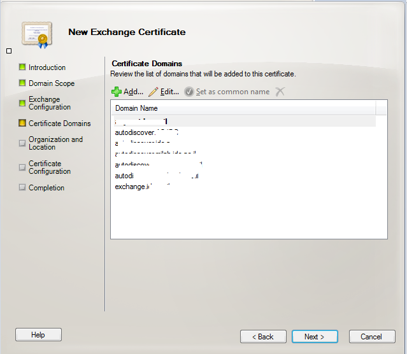Select the Completion step label
This screenshot has height=354, width=407.
tap(46, 188)
